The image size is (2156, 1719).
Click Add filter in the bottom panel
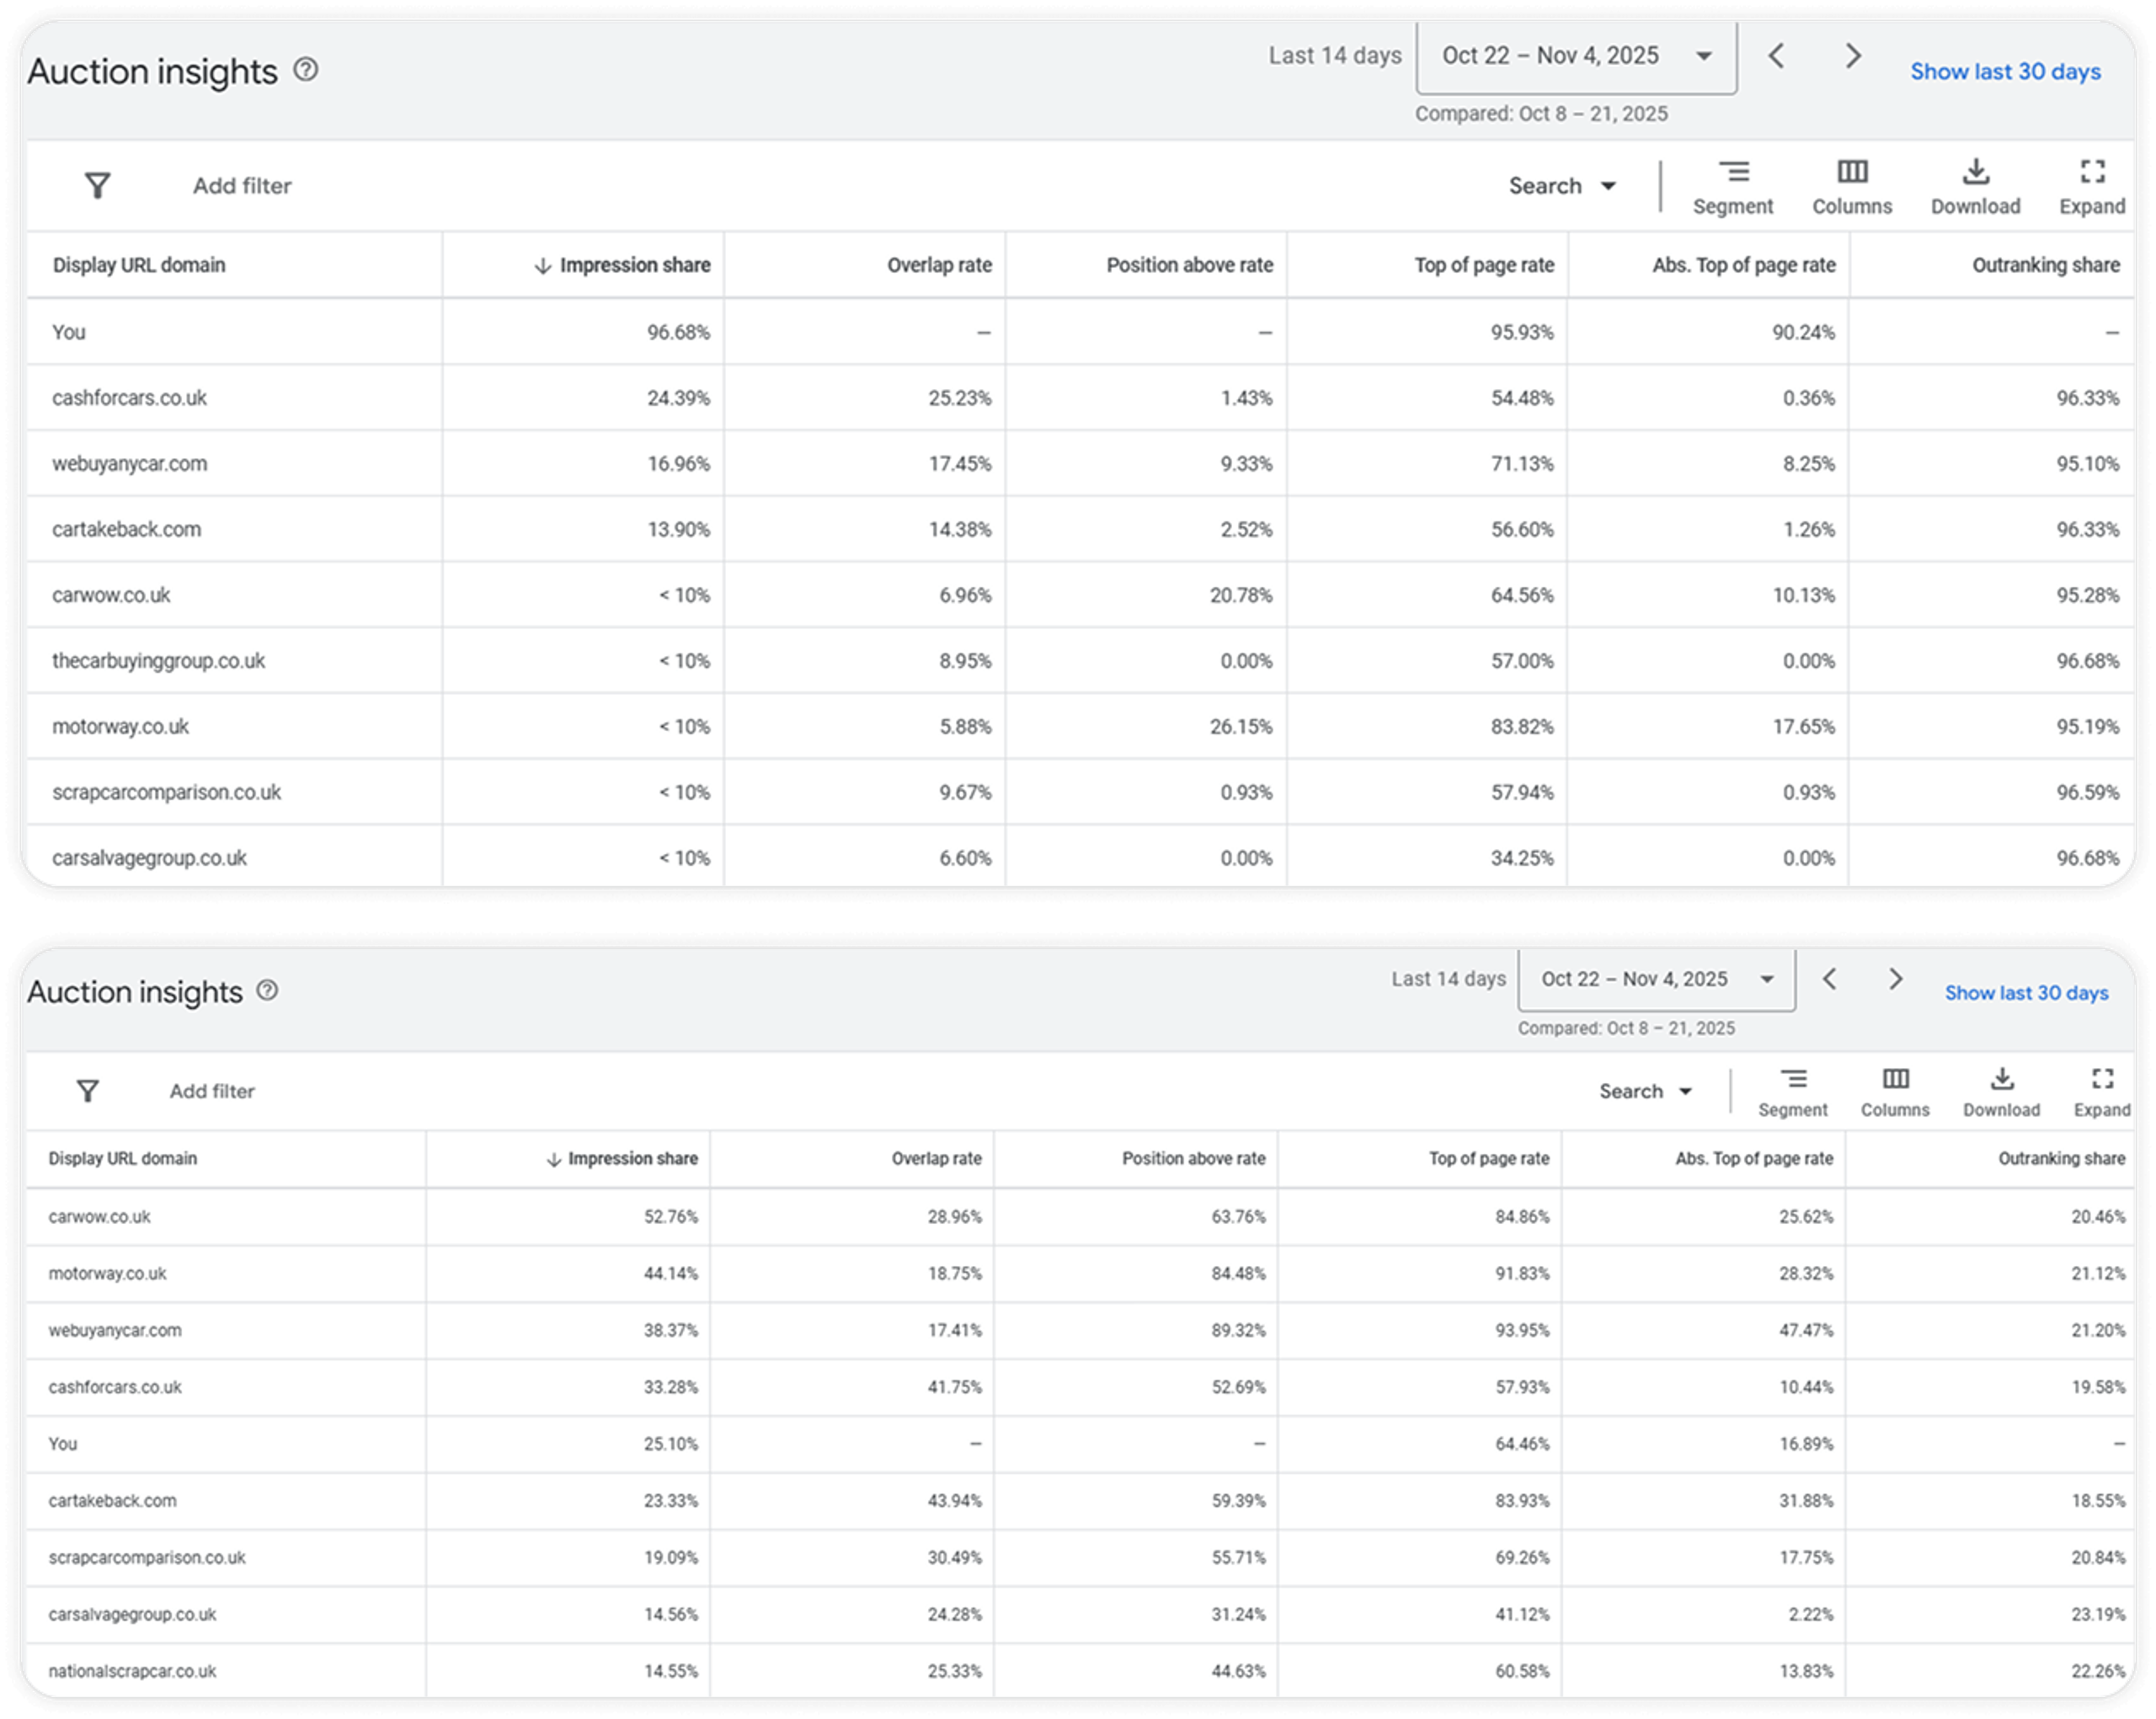(212, 1091)
